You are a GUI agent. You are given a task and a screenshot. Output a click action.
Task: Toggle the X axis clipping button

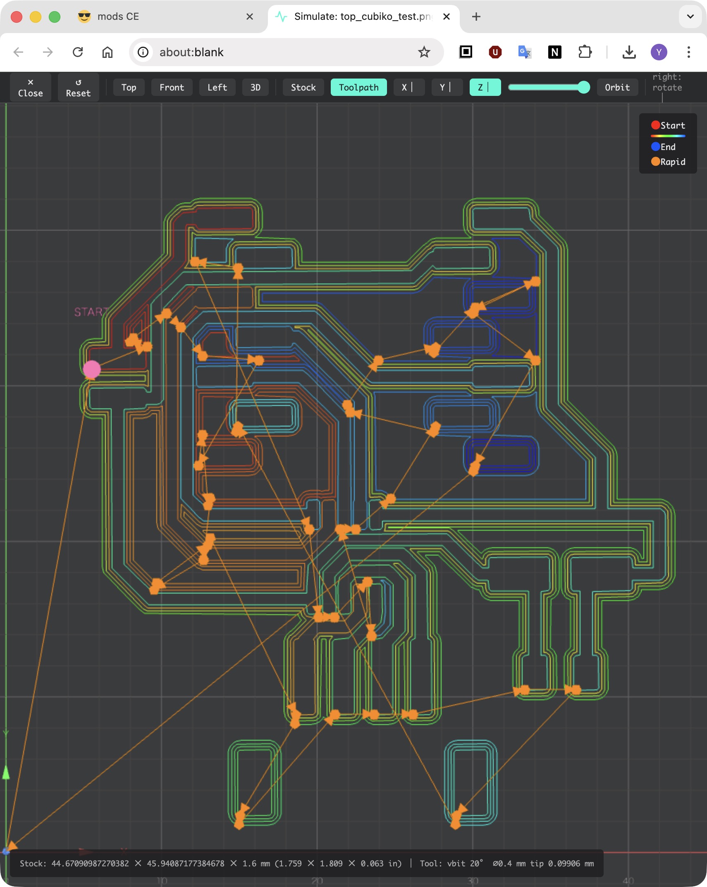click(x=409, y=87)
